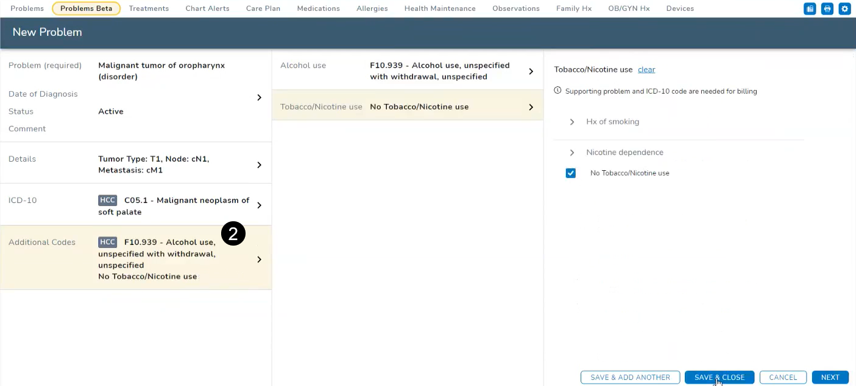Click HCC badge in the ICD-10 row

click(x=107, y=201)
